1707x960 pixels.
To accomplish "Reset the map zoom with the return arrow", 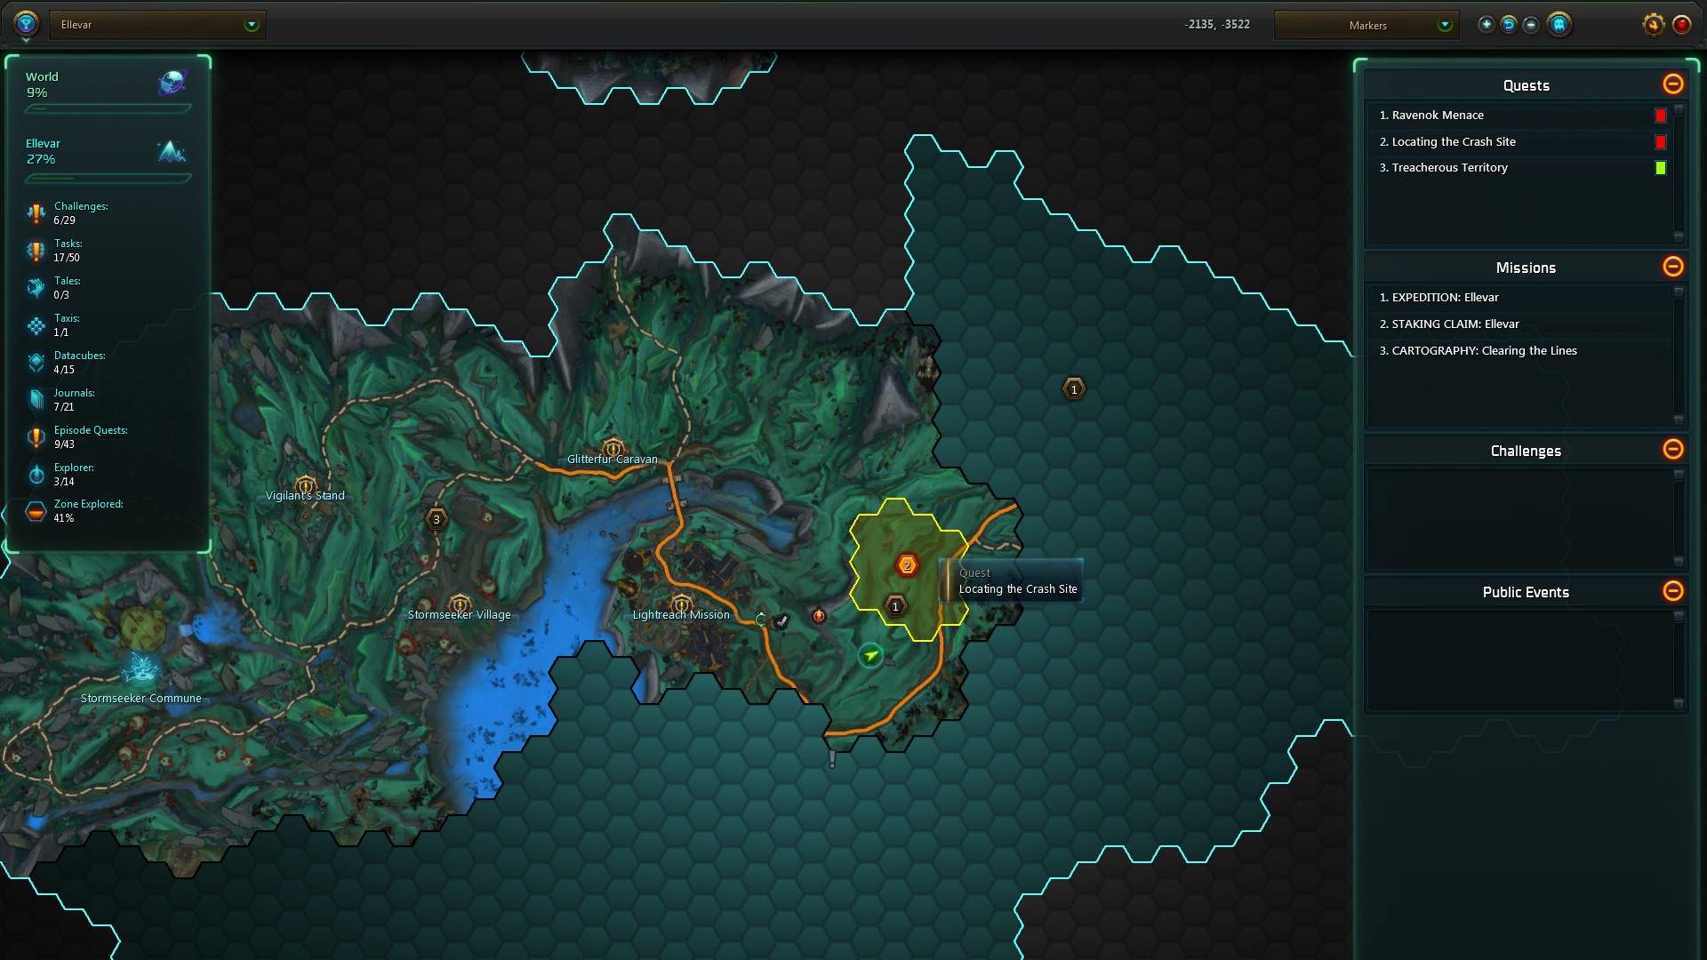I will (1509, 25).
